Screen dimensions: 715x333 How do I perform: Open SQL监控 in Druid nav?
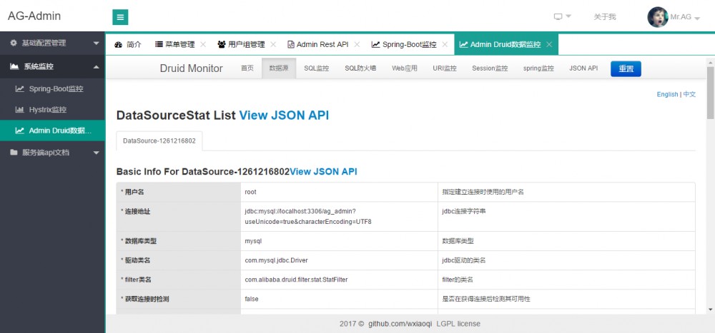click(317, 68)
